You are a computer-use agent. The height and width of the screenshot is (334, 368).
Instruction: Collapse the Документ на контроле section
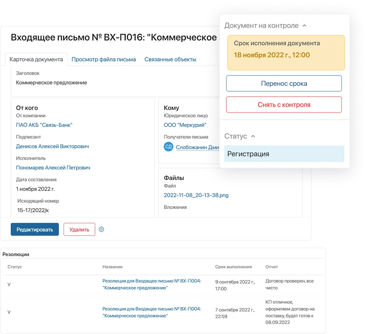pos(303,25)
